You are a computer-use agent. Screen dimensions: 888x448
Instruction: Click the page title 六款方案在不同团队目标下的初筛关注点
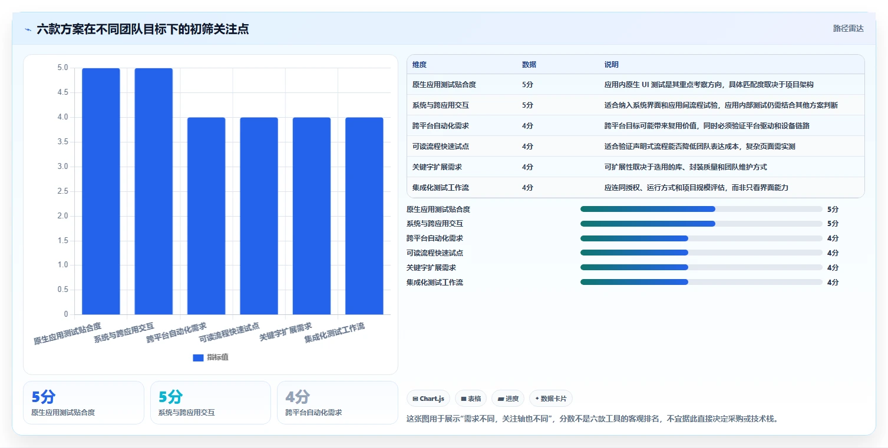coord(143,29)
